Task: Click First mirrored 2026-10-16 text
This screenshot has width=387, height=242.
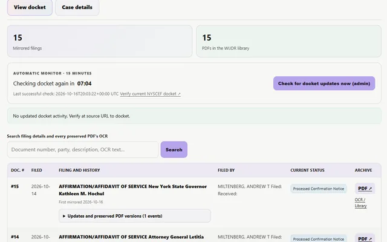Action: click(x=81, y=202)
